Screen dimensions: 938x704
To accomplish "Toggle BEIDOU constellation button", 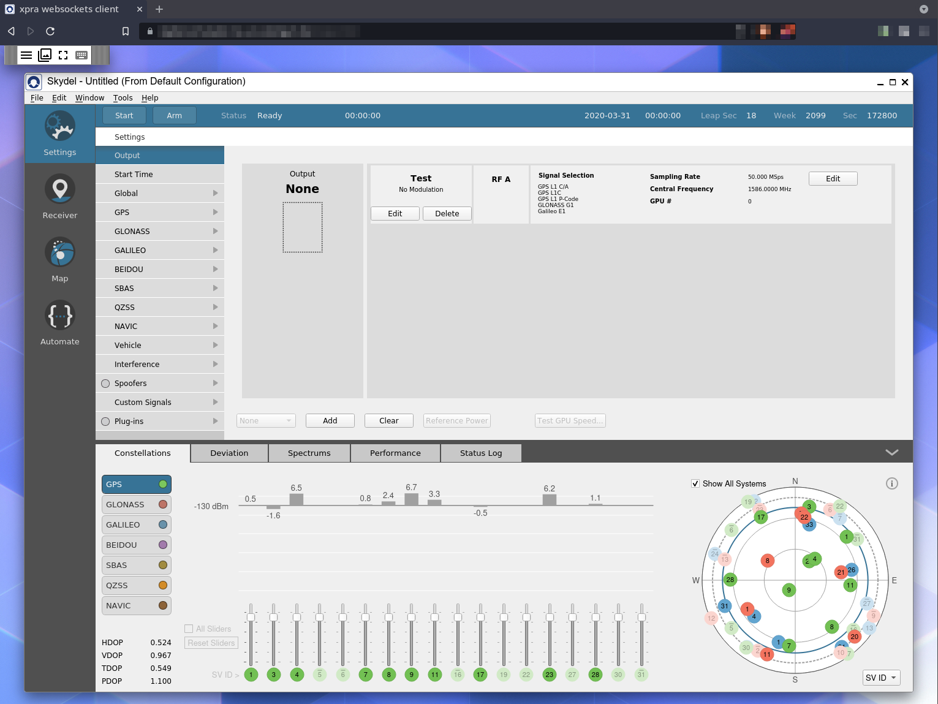I will click(137, 545).
